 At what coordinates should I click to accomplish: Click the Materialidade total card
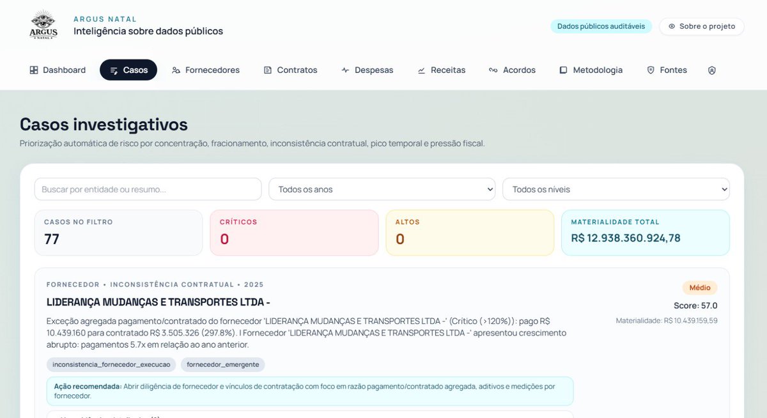coord(646,233)
